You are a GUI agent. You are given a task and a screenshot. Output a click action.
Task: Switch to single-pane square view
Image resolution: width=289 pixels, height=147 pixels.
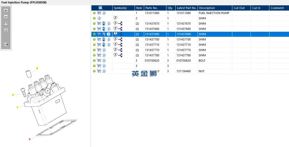(x=6, y=31)
